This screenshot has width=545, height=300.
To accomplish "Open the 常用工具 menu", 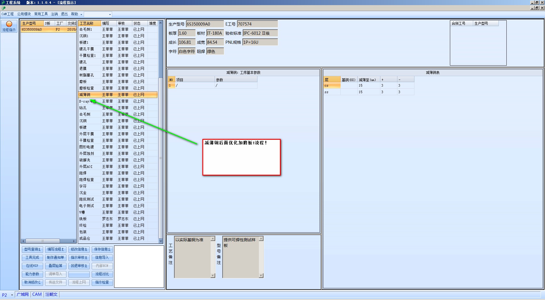I will click(x=41, y=14).
